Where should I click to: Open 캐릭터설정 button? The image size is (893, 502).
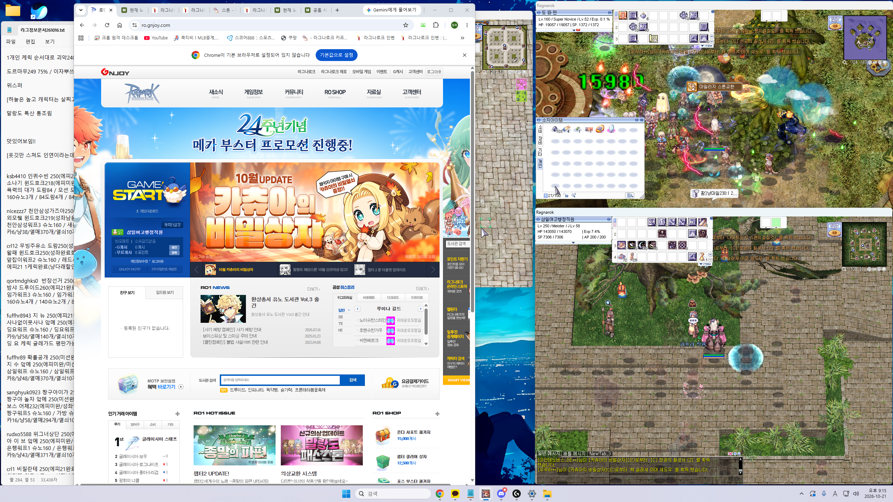172,225
